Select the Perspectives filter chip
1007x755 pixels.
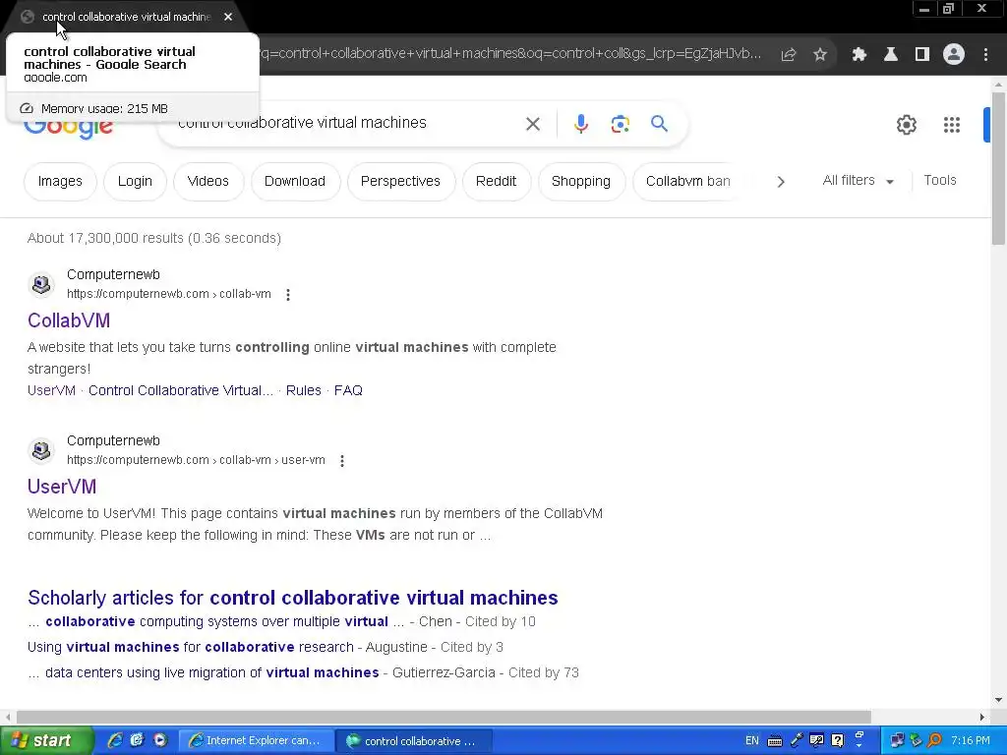[401, 182]
